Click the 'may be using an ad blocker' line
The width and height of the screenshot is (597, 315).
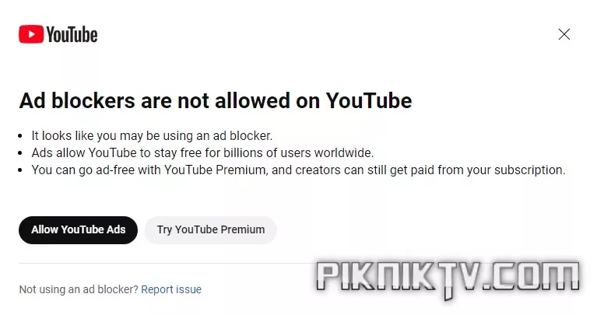pyautogui.click(x=152, y=136)
